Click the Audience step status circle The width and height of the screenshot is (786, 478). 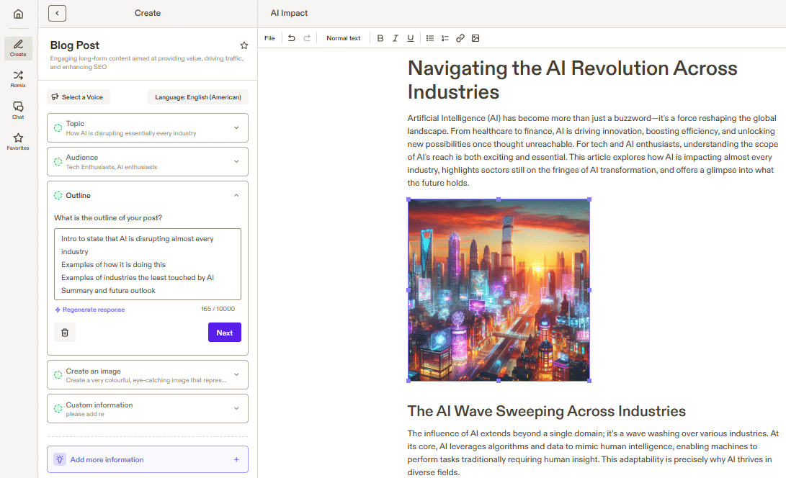[x=58, y=161]
